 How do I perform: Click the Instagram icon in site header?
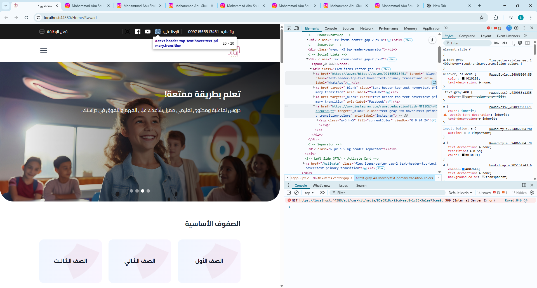coord(128,32)
